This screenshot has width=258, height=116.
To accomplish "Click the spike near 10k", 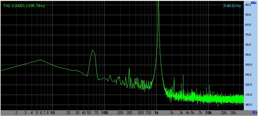I will [209, 86].
